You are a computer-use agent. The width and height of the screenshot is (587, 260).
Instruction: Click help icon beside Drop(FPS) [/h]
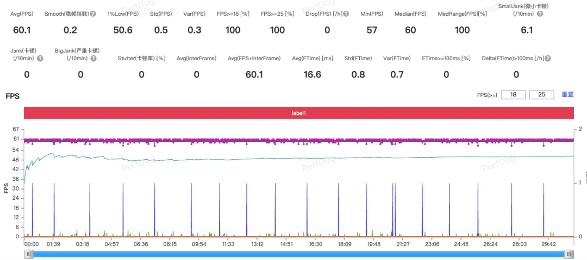coord(346,14)
